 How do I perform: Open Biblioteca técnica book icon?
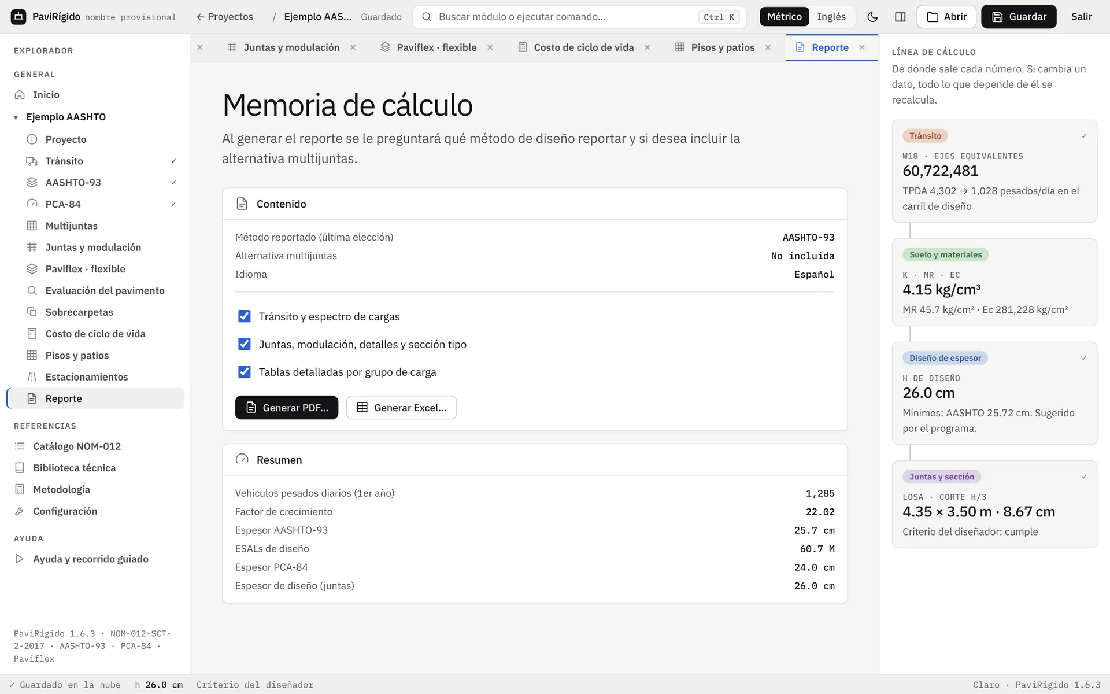[20, 468]
